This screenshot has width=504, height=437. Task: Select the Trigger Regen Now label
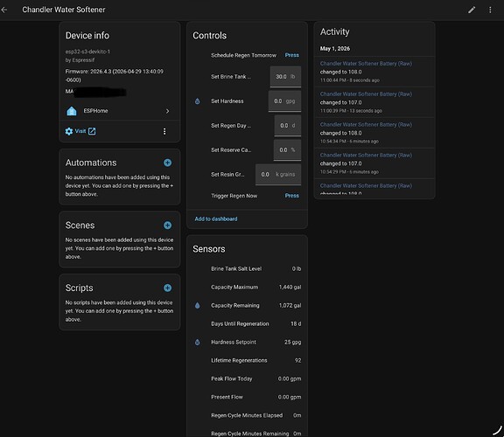(234, 196)
